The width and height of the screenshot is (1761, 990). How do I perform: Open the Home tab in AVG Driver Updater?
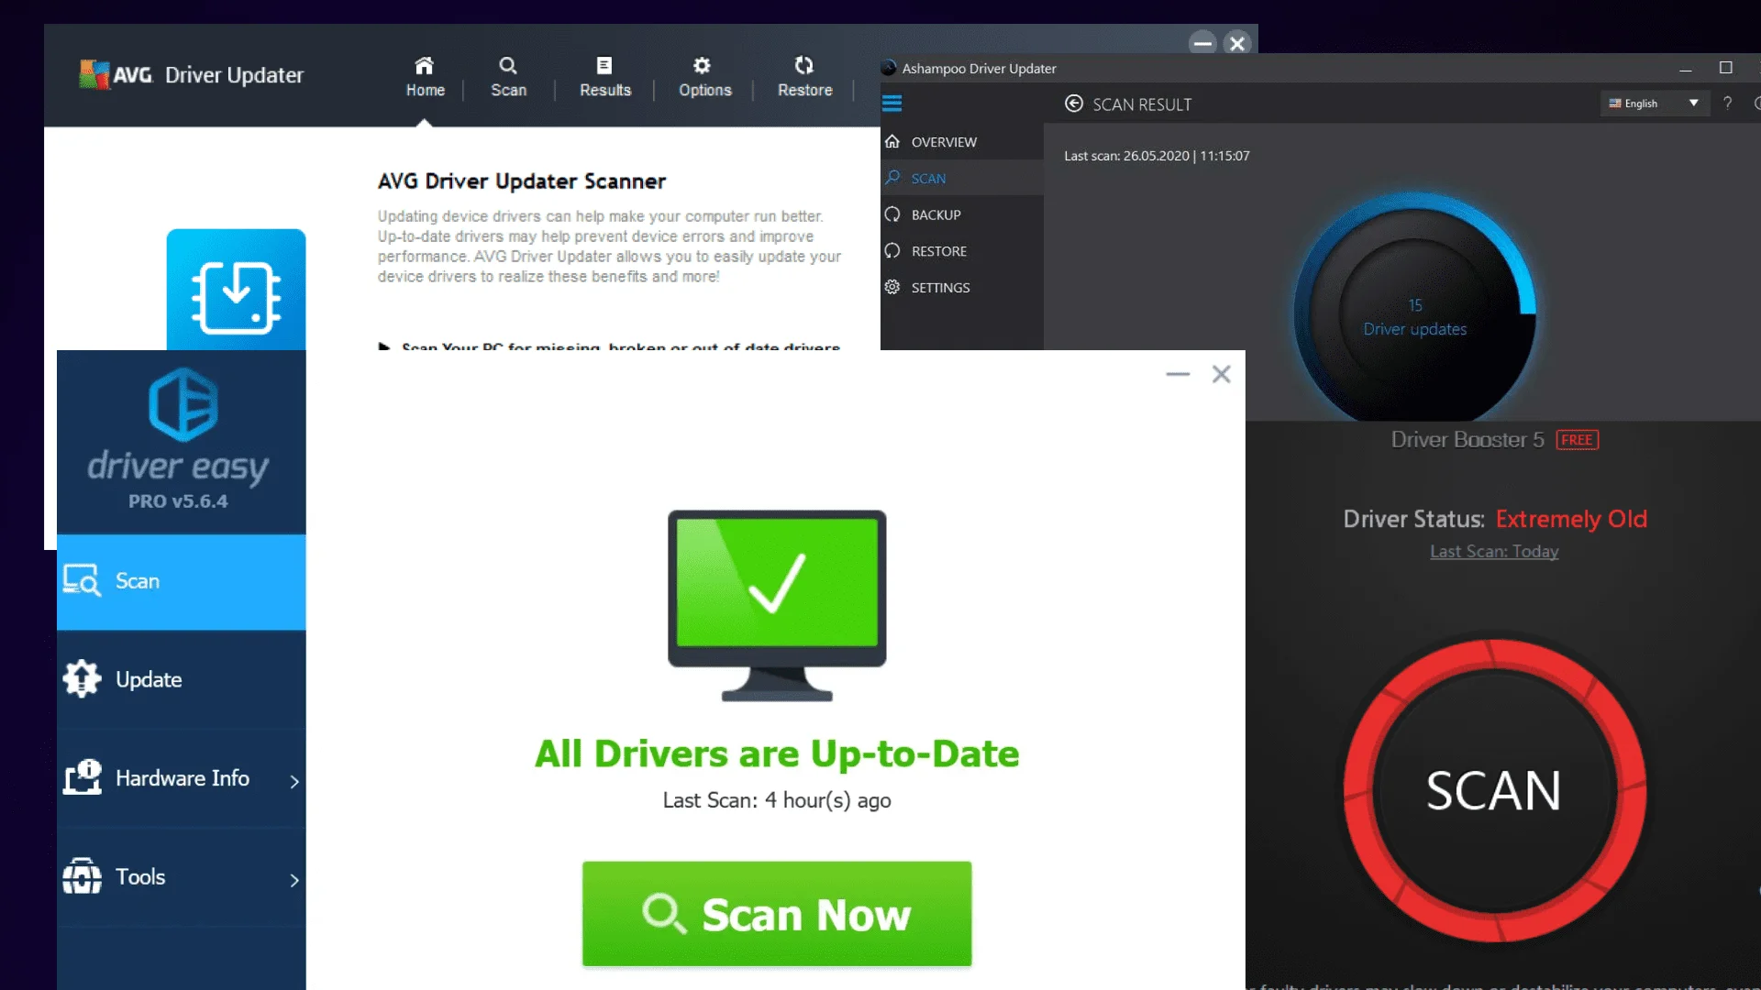coord(424,76)
